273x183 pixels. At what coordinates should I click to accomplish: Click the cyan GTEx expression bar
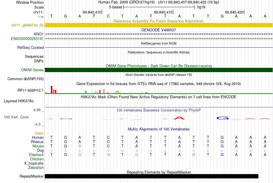86,92
